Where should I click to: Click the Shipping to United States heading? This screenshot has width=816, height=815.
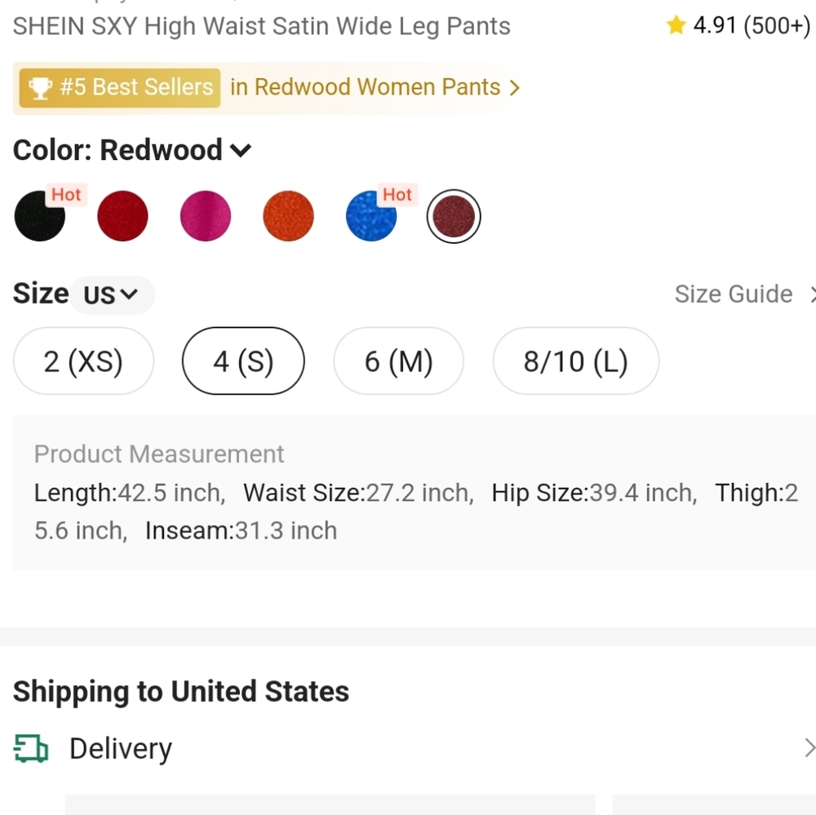coord(180,691)
